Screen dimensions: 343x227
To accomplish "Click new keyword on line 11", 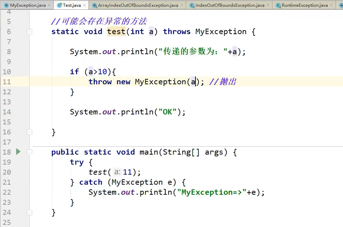I will [x=123, y=82].
